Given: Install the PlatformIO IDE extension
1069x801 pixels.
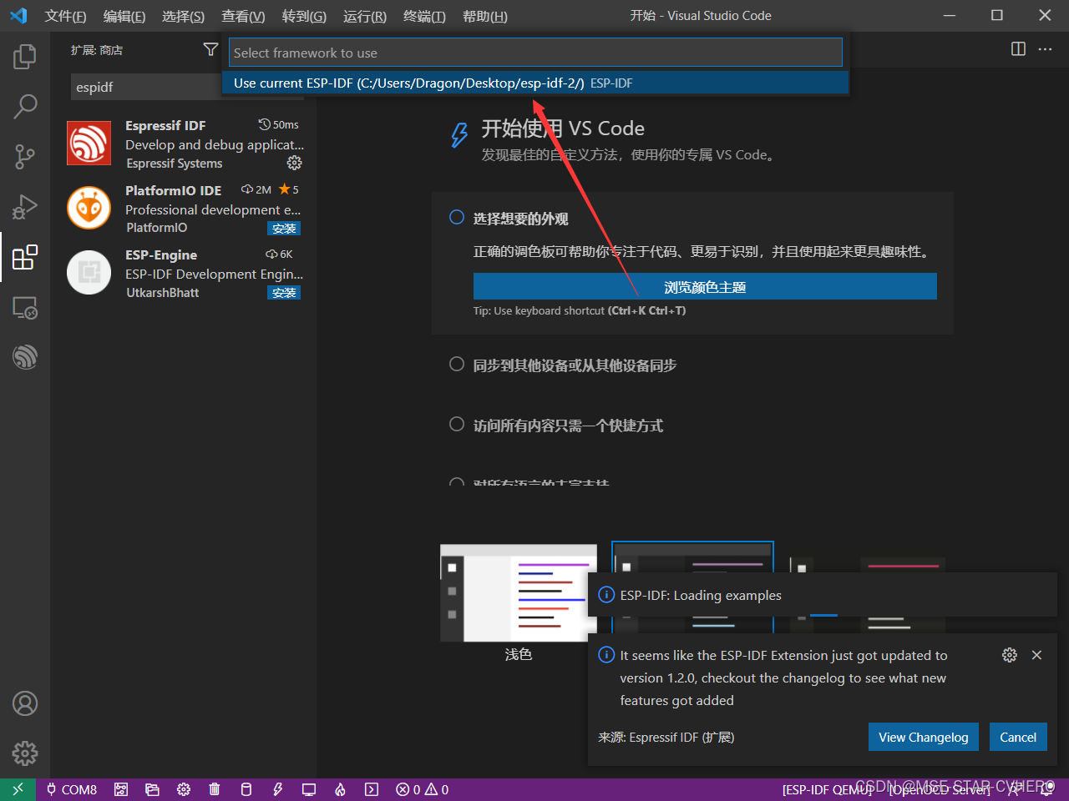Looking at the screenshot, I should 284,228.
